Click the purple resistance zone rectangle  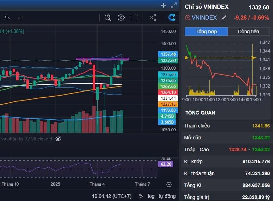(x=102, y=59)
